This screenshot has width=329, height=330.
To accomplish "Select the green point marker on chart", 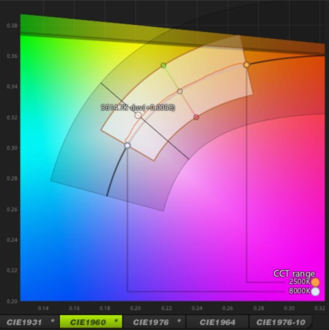I will (x=163, y=65).
